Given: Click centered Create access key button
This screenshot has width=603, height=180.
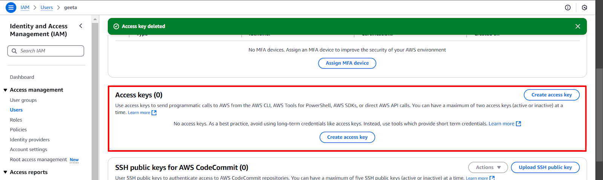Looking at the screenshot, I should click(x=347, y=137).
